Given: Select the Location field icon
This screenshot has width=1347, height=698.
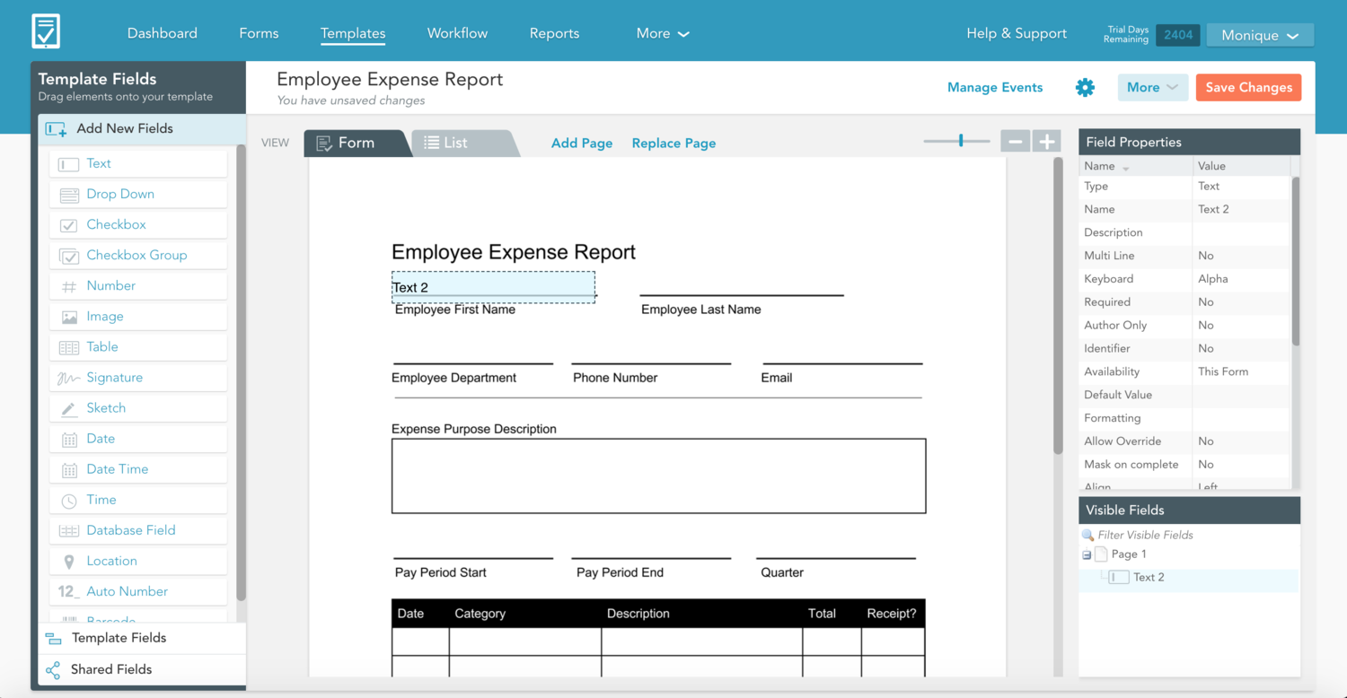Looking at the screenshot, I should (x=69, y=561).
